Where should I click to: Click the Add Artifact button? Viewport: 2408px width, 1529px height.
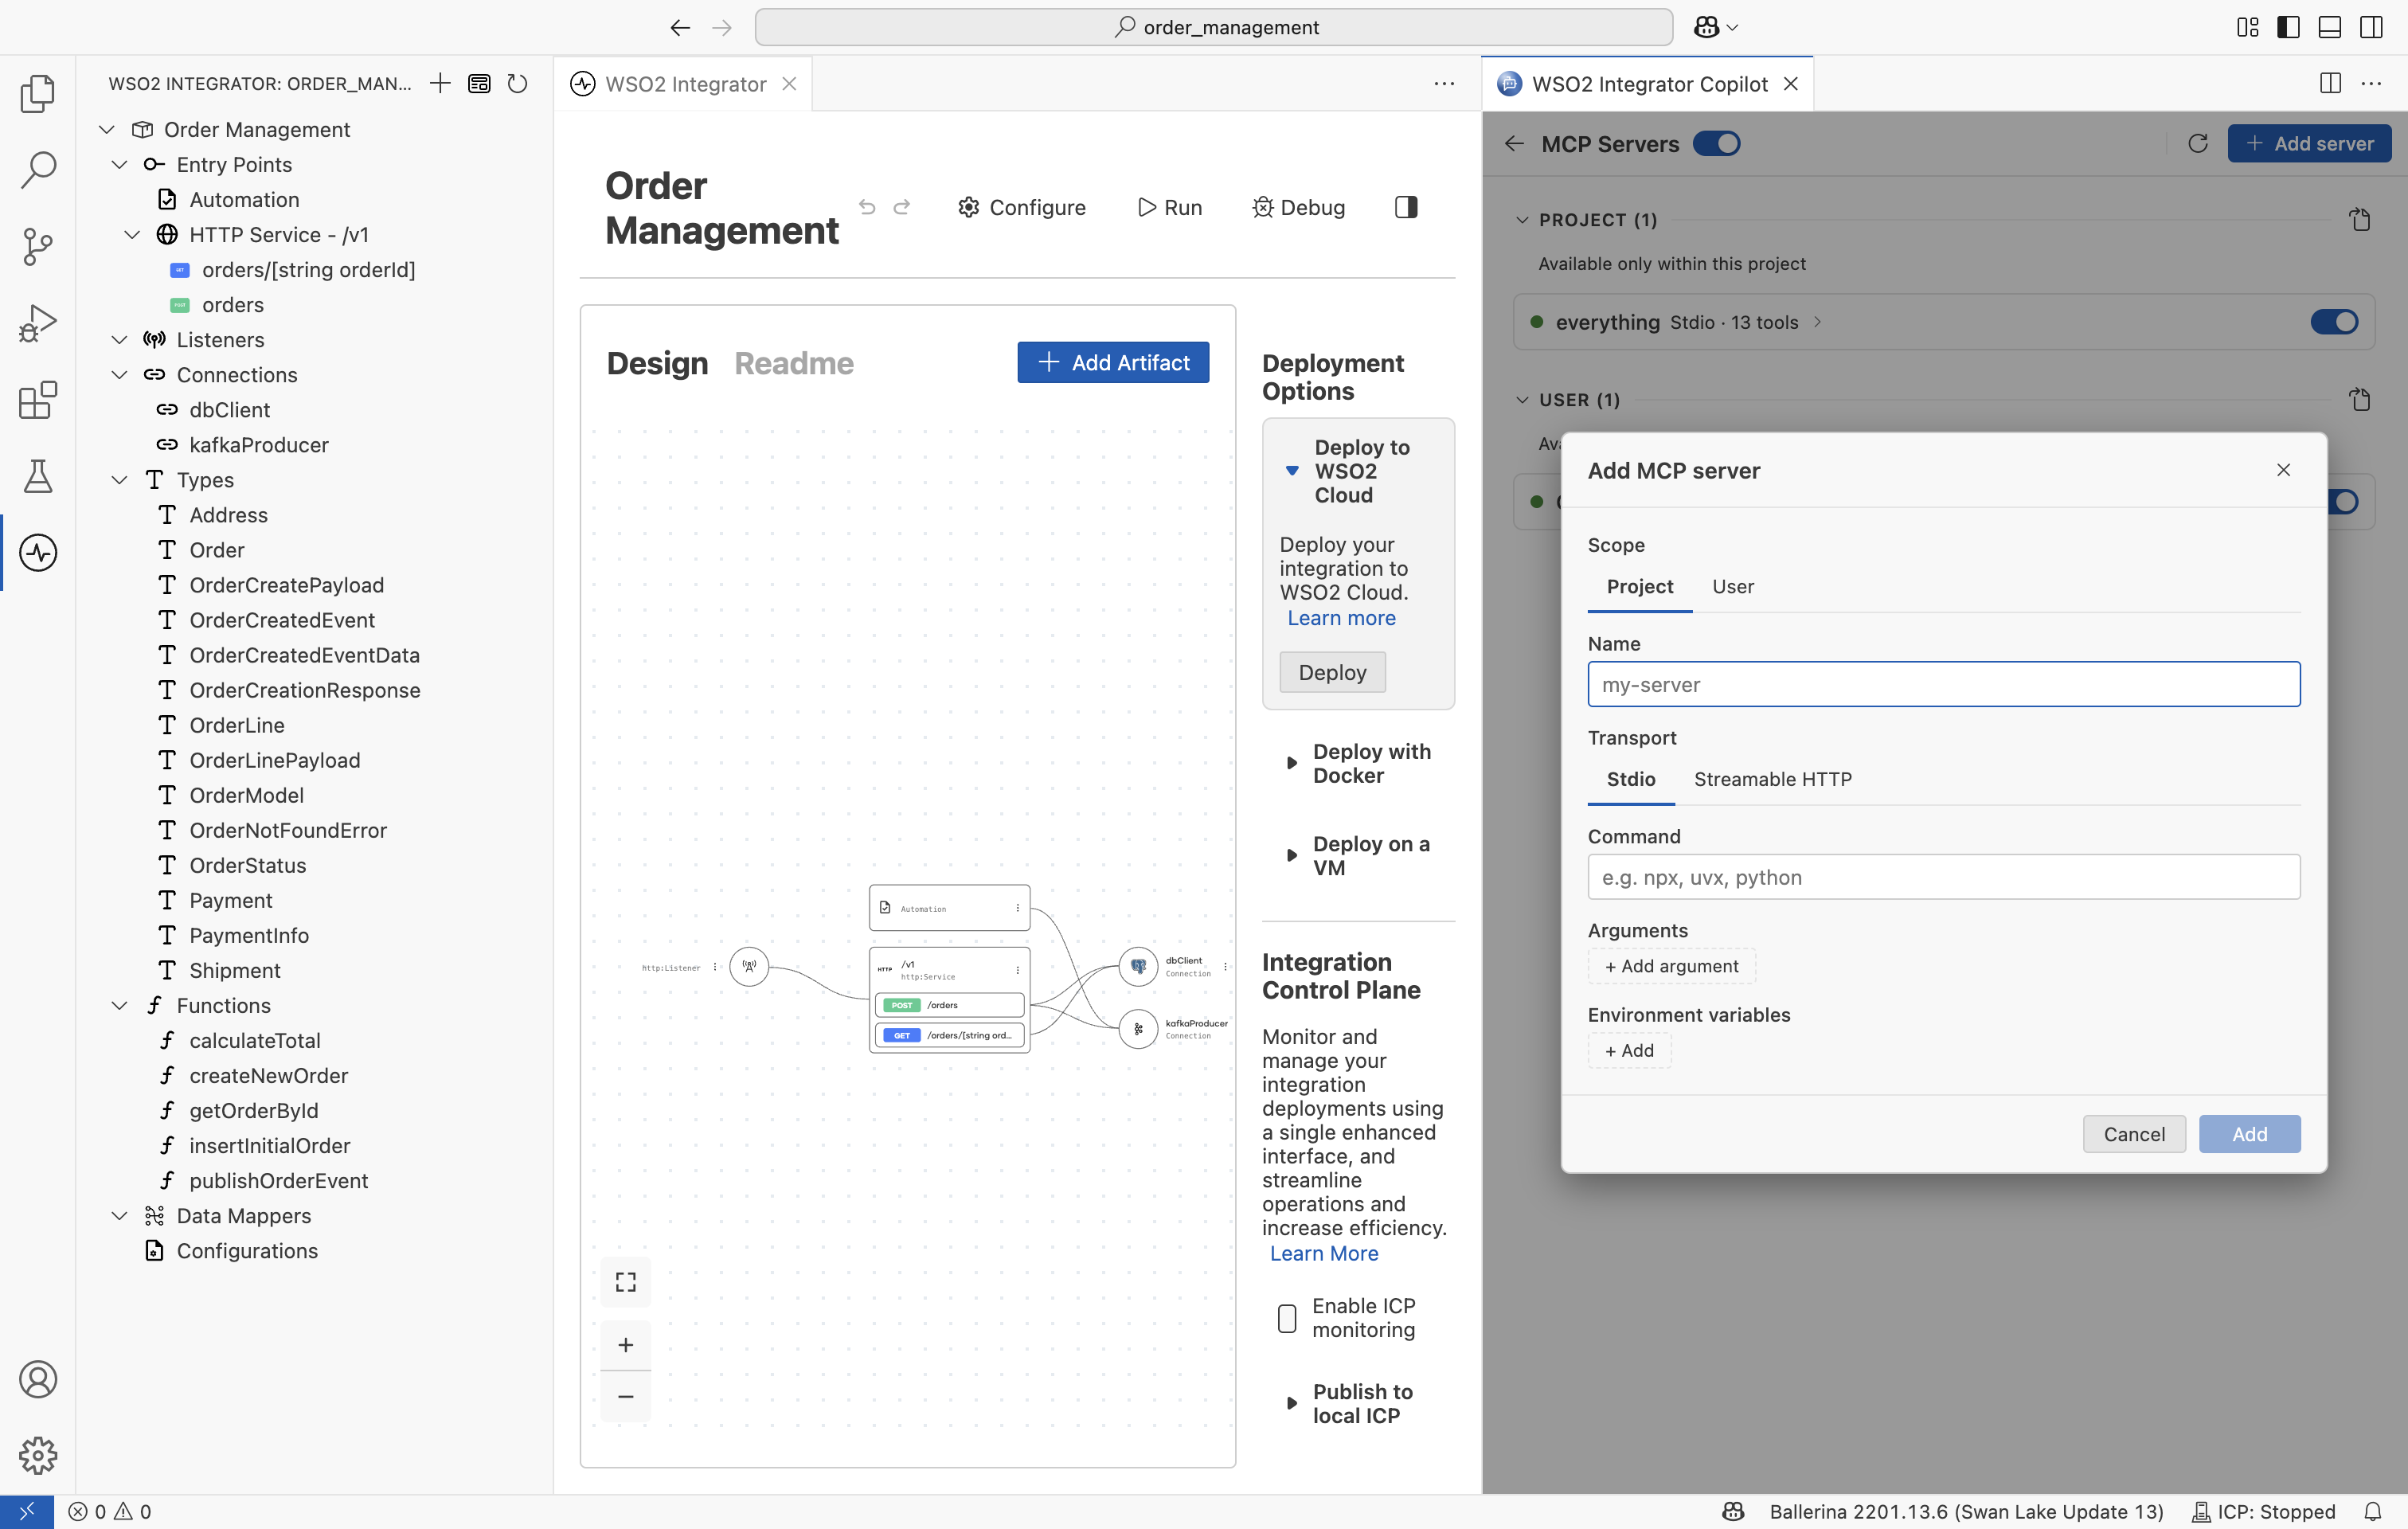coord(1113,362)
